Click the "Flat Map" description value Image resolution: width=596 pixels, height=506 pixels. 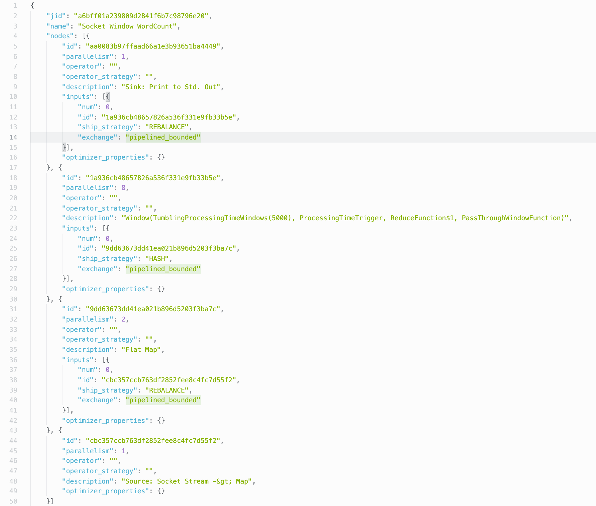pyautogui.click(x=141, y=350)
